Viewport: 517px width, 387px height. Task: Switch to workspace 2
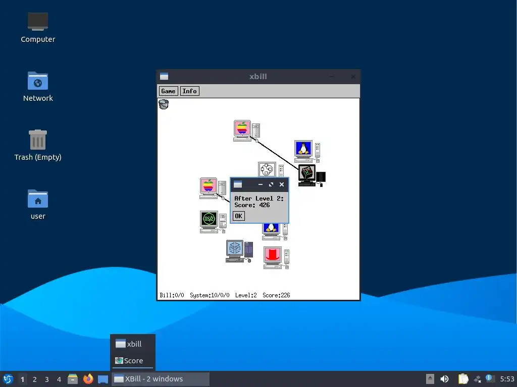(x=35, y=379)
